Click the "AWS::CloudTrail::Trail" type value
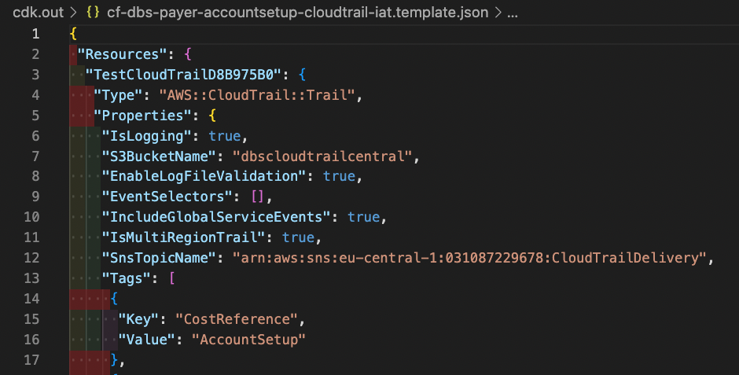This screenshot has width=739, height=375. [x=257, y=95]
